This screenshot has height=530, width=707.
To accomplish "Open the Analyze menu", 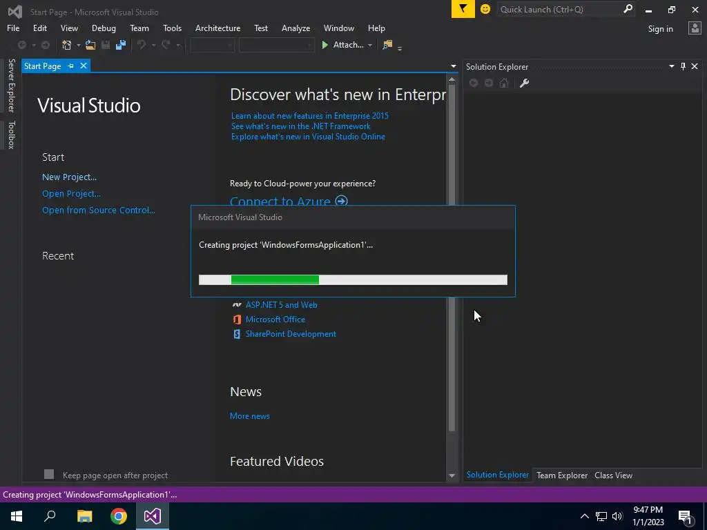I will (296, 28).
